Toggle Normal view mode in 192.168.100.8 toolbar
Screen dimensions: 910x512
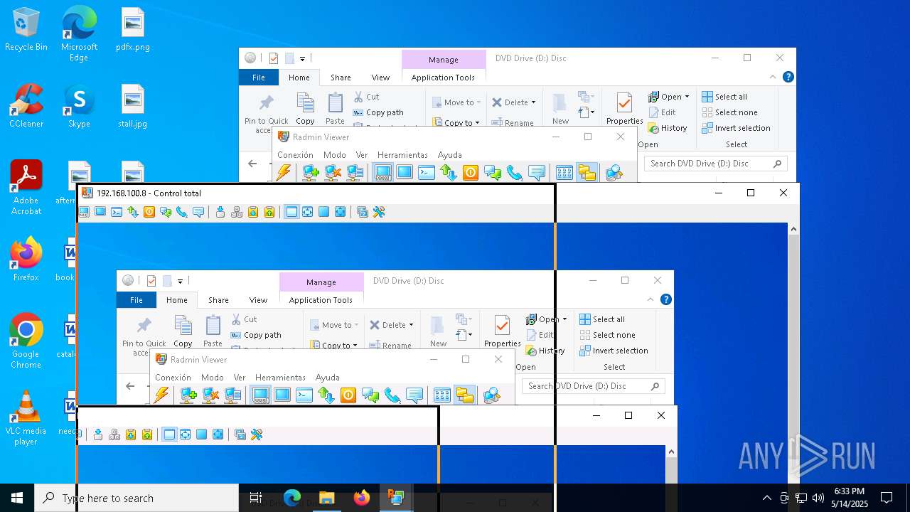point(291,212)
